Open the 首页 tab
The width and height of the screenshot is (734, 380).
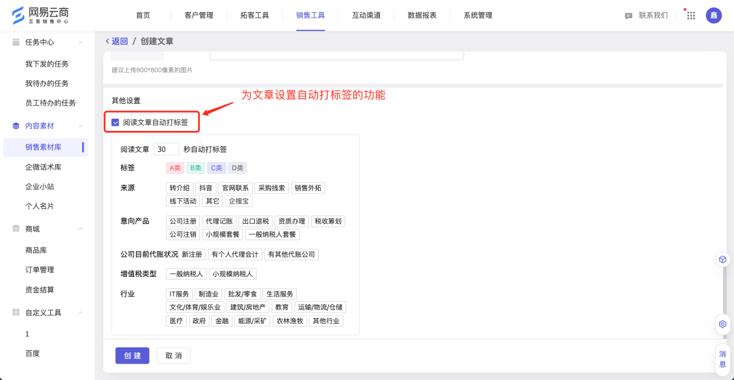click(143, 16)
